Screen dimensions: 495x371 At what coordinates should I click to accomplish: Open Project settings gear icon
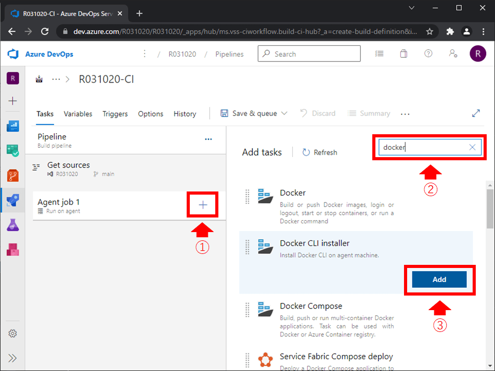coord(12,334)
